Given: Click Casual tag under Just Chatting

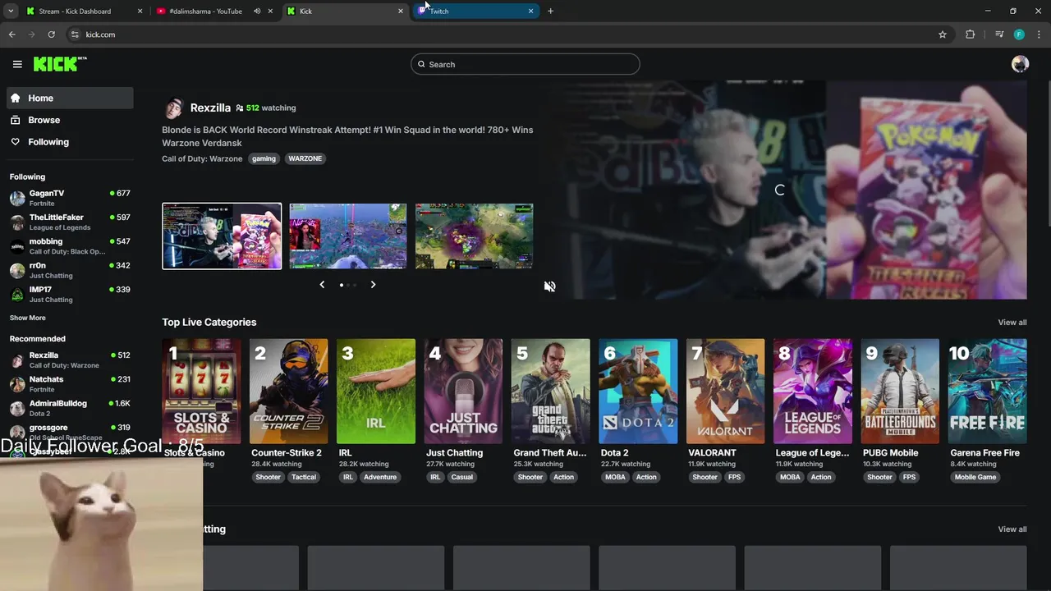Looking at the screenshot, I should tap(461, 477).
